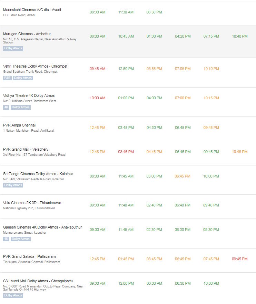Click Dolby Atmos tag under Ganesh Cinemas

click(x=21, y=239)
